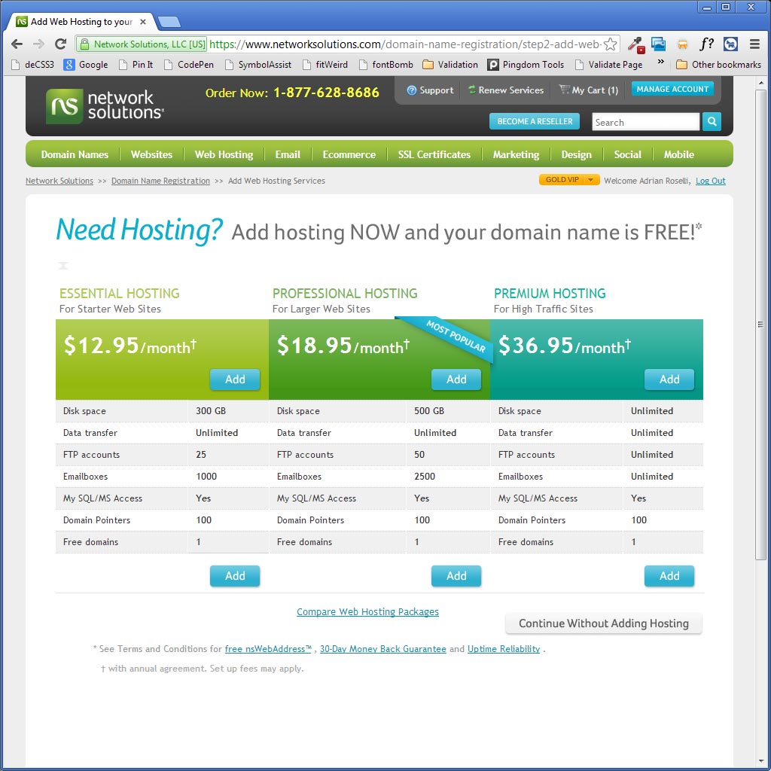Open Marketing menu
This screenshot has width=771, height=771.
pyautogui.click(x=516, y=154)
